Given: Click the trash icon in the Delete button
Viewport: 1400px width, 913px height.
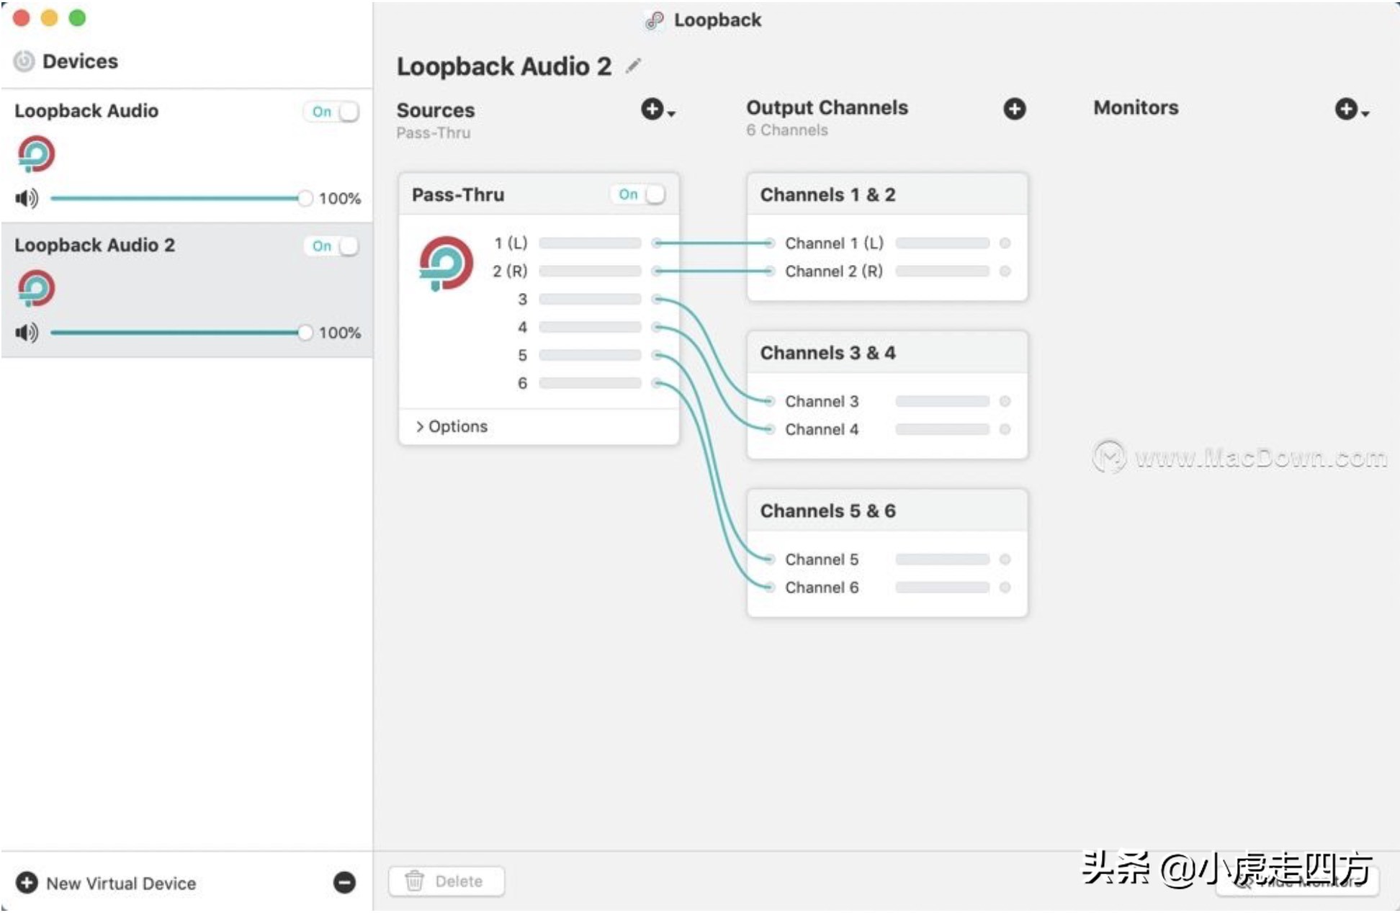Looking at the screenshot, I should tap(415, 881).
